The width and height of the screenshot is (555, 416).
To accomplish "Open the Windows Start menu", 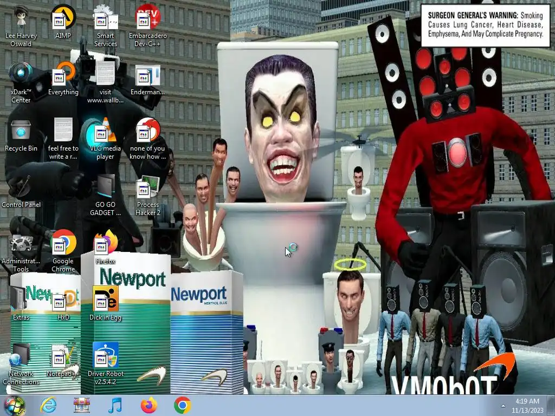I will click(14, 406).
